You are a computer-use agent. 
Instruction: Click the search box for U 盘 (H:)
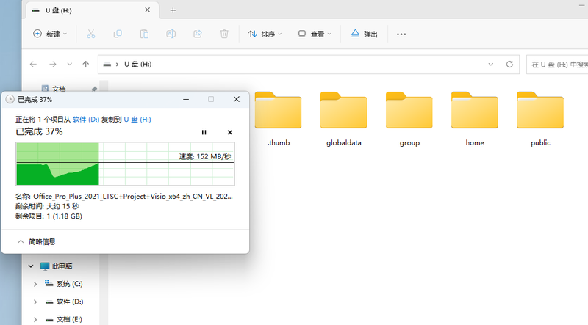coord(557,65)
